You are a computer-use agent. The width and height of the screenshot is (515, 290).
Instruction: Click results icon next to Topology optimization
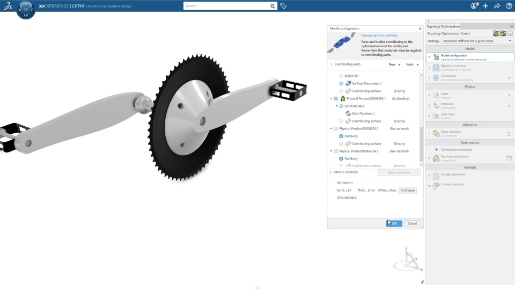[x=509, y=158]
